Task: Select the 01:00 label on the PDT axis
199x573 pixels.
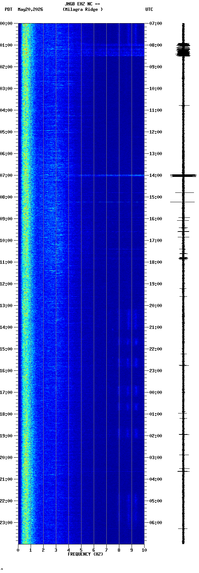Action: (x=6, y=45)
